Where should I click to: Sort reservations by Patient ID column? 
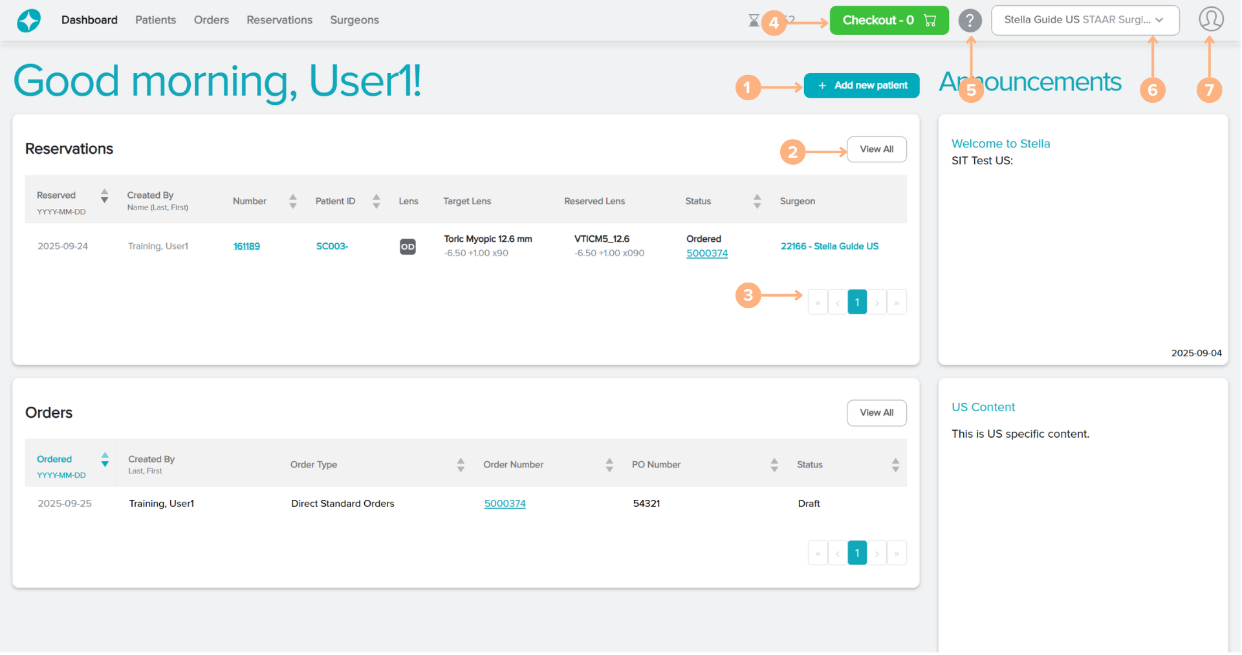[x=376, y=202]
